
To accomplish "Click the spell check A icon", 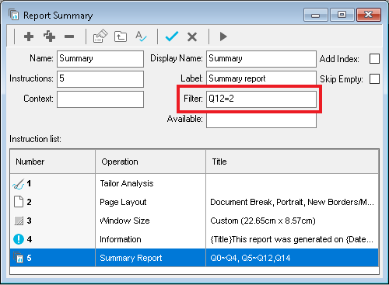I will click(x=141, y=36).
